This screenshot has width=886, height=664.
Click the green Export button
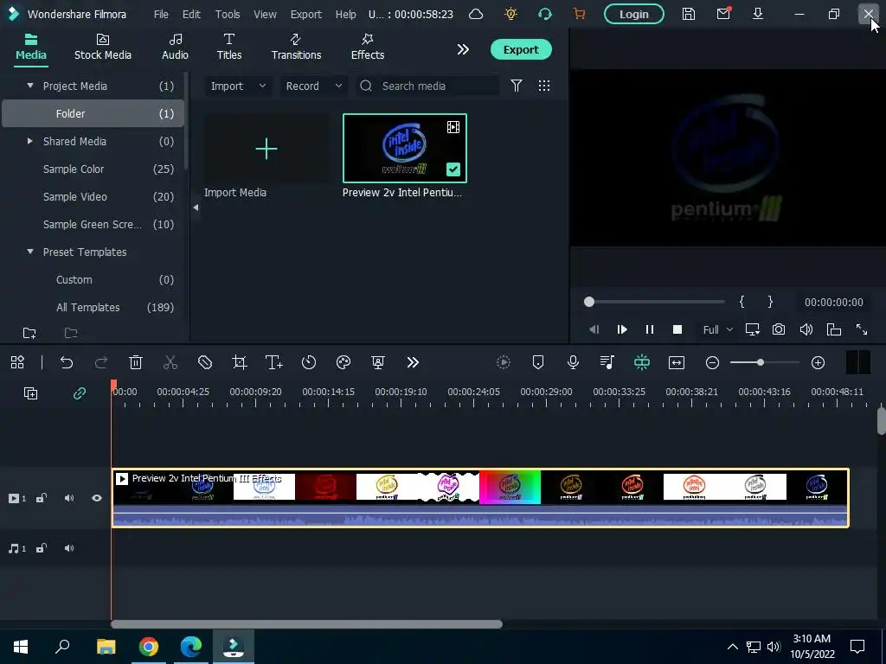click(521, 49)
